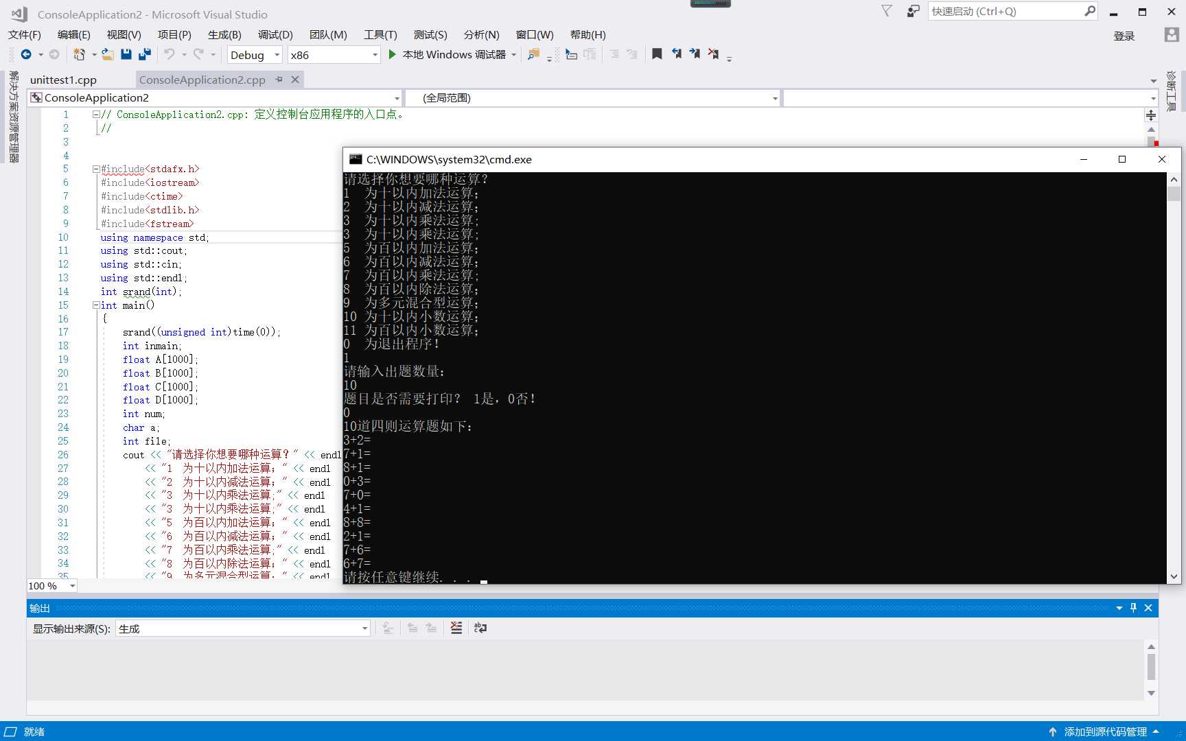Viewport: 1186px width, 741px height.
Task: Go to next bookmark icon
Action: click(695, 54)
